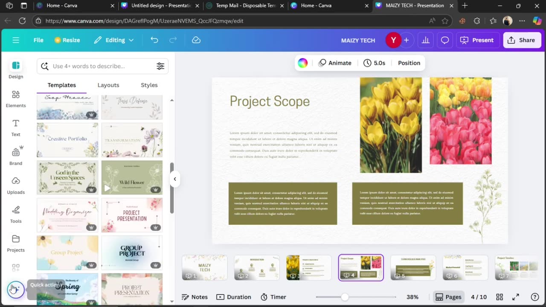Toggle the Pages thumbnail strip
This screenshot has width=546, height=307.
pos(448,297)
